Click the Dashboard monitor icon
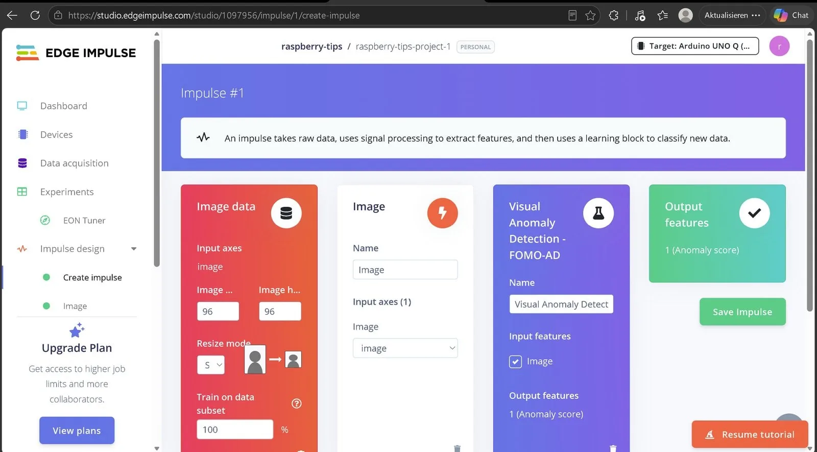Screen dimensions: 817x452 pos(22,106)
